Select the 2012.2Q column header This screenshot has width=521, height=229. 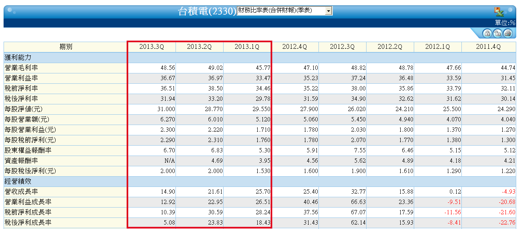click(390, 47)
